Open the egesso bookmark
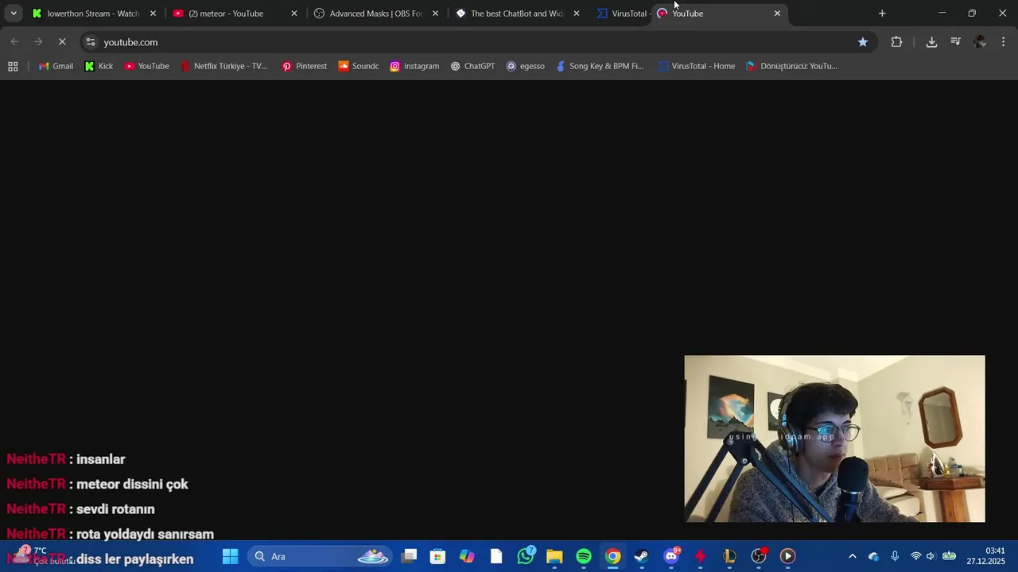Screen dimensions: 1018x572 pyautogui.click(x=525, y=66)
